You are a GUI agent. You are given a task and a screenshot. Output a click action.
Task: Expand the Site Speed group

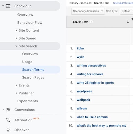[x=16, y=38]
